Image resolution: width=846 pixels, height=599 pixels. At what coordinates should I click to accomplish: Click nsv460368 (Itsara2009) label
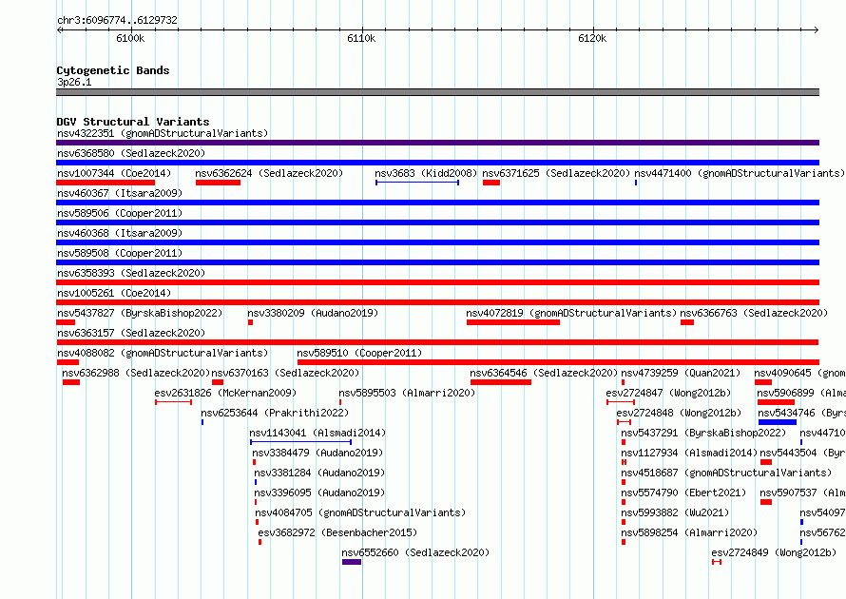120,233
